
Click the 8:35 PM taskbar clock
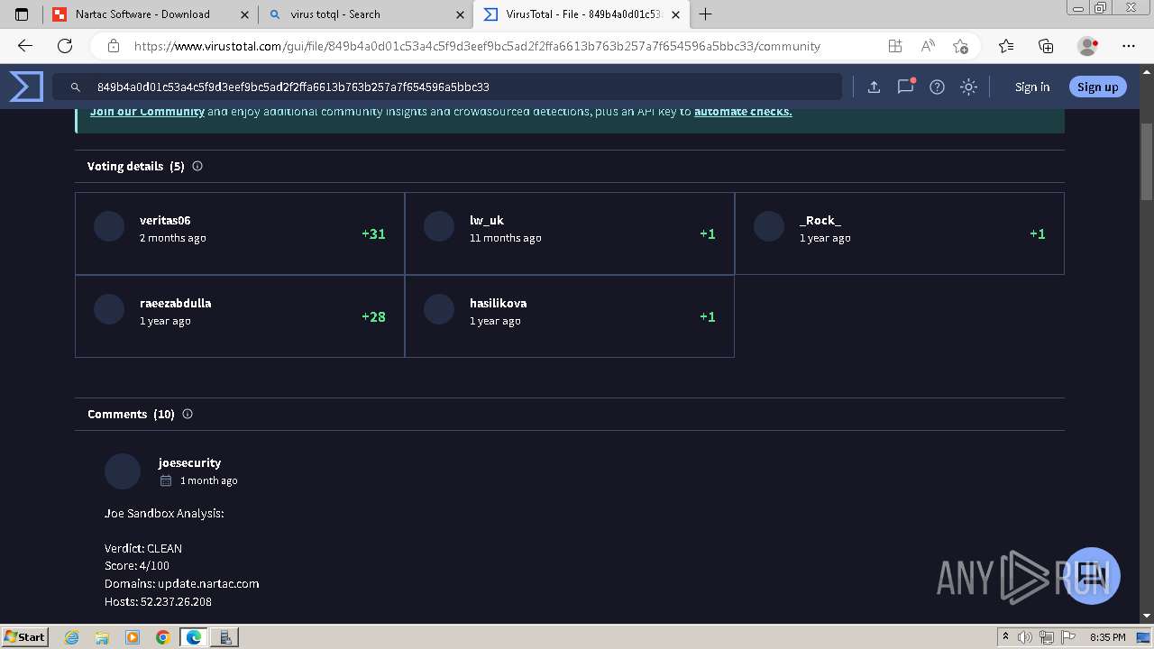1107,637
